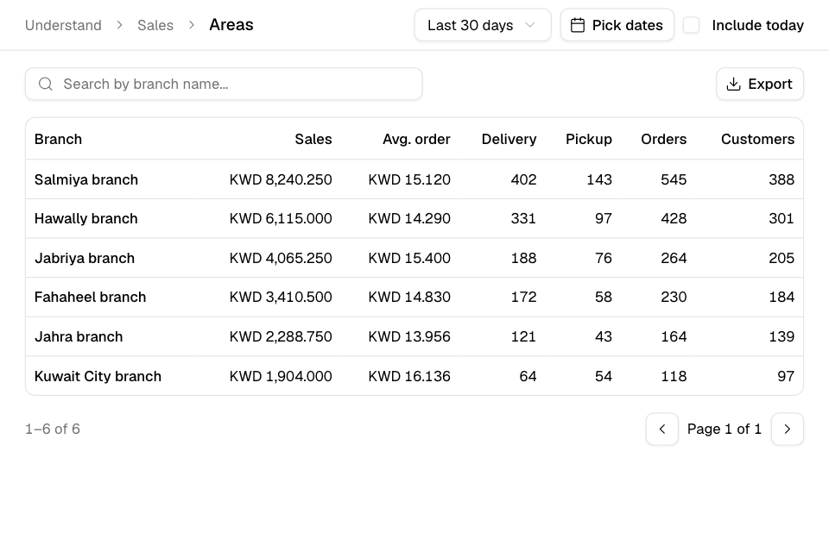Image resolution: width=829 pixels, height=552 pixels.
Task: Click Jahra orders count 164
Action: 674,337
